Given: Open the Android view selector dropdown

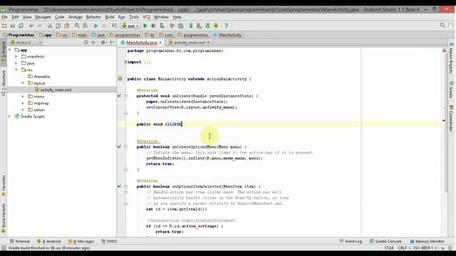Looking at the screenshot, I should (x=26, y=43).
